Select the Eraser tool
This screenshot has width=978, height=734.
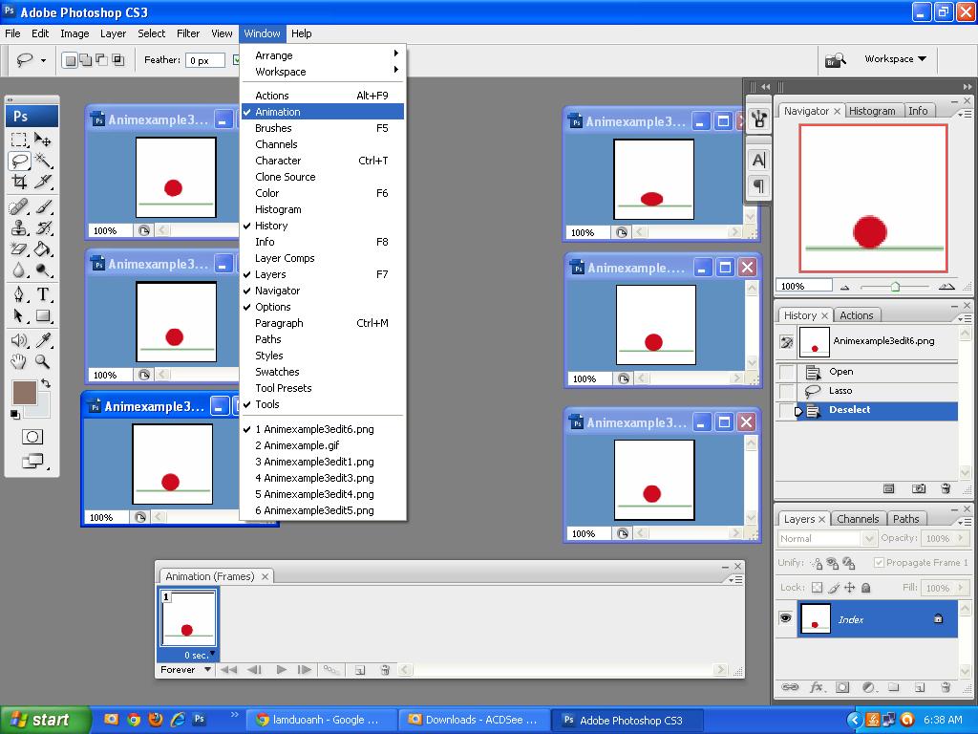(19, 249)
